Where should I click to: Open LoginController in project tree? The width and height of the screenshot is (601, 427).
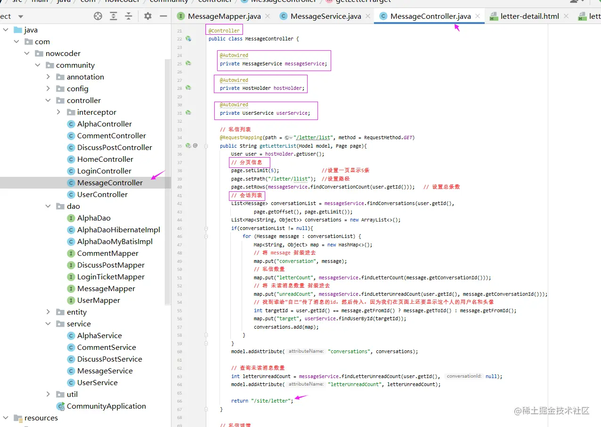click(105, 171)
